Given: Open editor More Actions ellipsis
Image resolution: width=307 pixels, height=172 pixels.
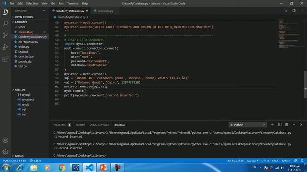Looking at the screenshot, I should point(301,11).
